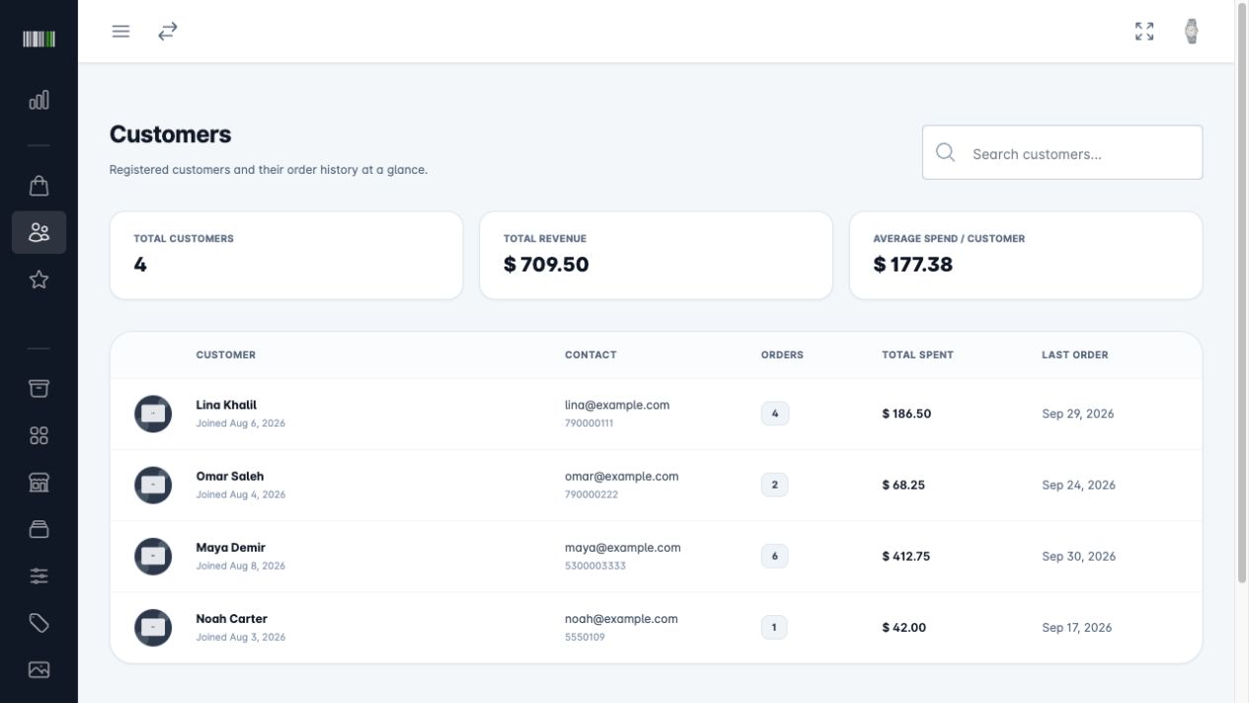
Task: Toggle fullscreen with the expand icon
Action: (x=1144, y=32)
